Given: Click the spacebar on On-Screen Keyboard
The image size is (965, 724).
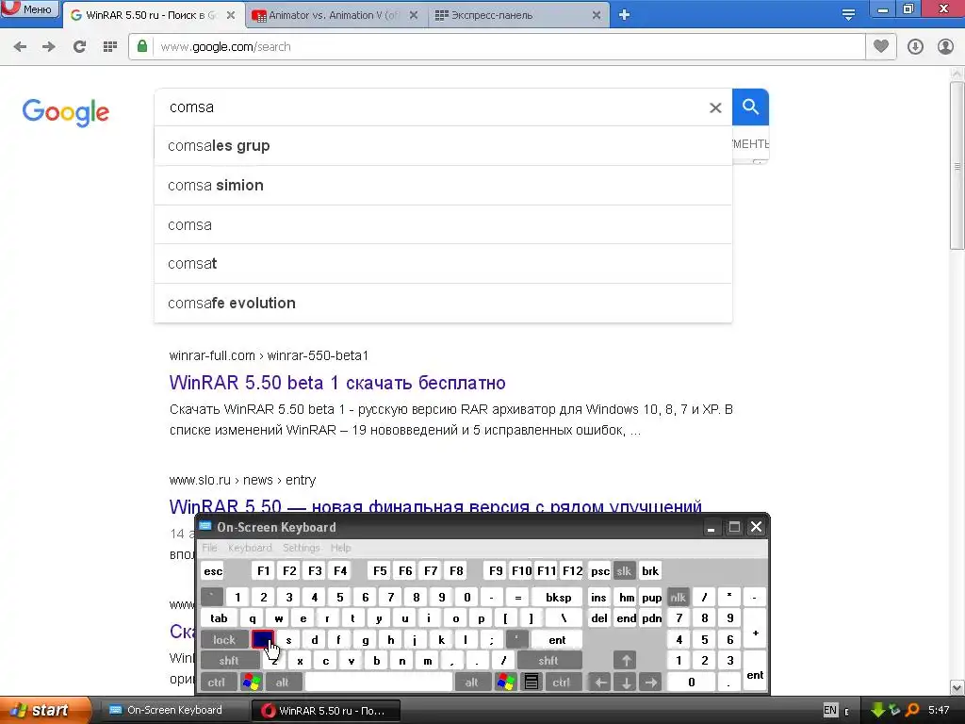Looking at the screenshot, I should point(379,683).
